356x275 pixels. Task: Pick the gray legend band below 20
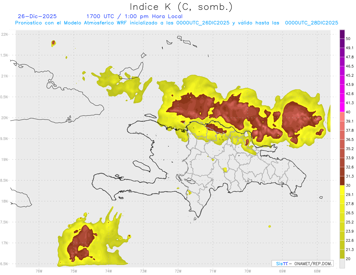coord(342,263)
